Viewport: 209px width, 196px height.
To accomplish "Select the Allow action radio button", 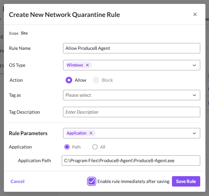I will coord(69,80).
